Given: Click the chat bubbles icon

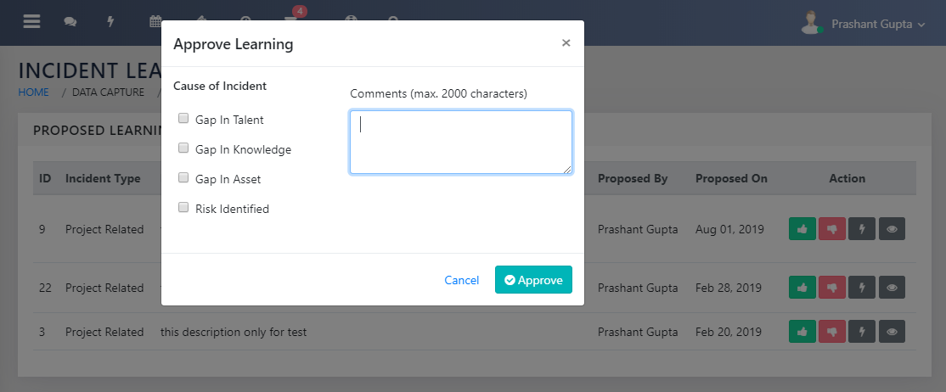Looking at the screenshot, I should [x=70, y=23].
